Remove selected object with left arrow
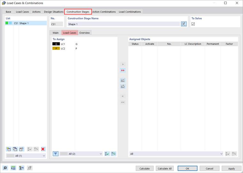243x173 pixels. (123, 96)
